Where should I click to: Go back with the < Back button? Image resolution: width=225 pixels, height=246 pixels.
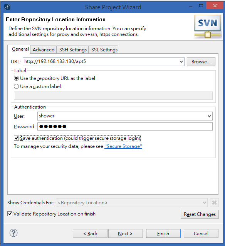point(90,233)
